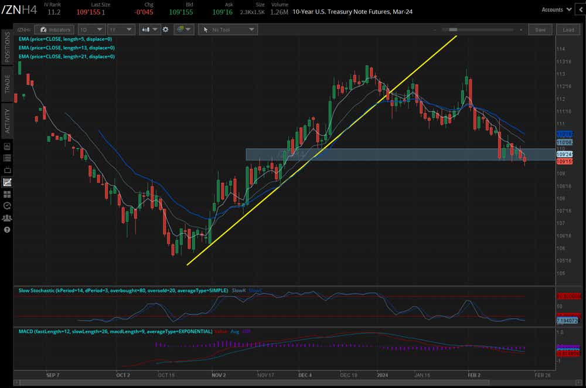Open the No Tool drawing dropdown
586x388 pixels.
229,29
